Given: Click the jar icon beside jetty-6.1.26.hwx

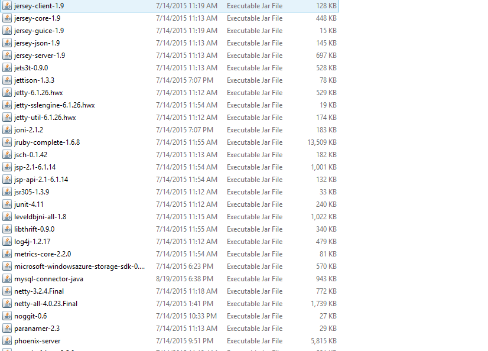Looking at the screenshot, I should (7, 93).
